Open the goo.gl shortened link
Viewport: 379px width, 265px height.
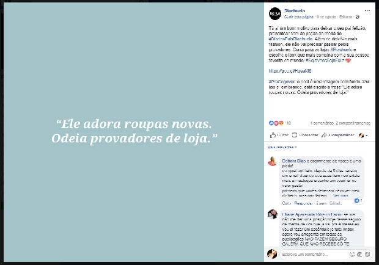290,71
